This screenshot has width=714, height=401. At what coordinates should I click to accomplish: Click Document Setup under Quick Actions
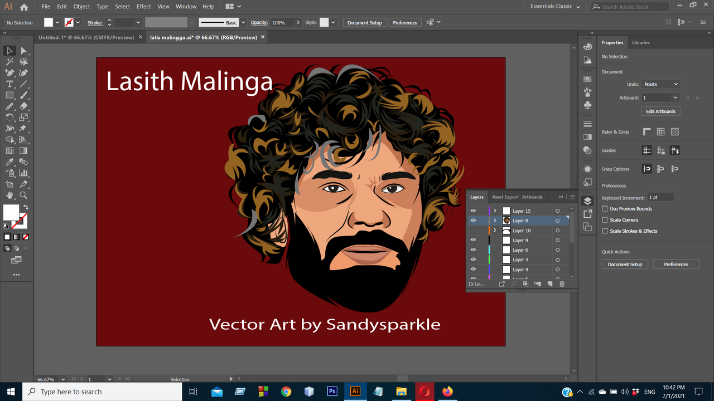click(x=625, y=265)
